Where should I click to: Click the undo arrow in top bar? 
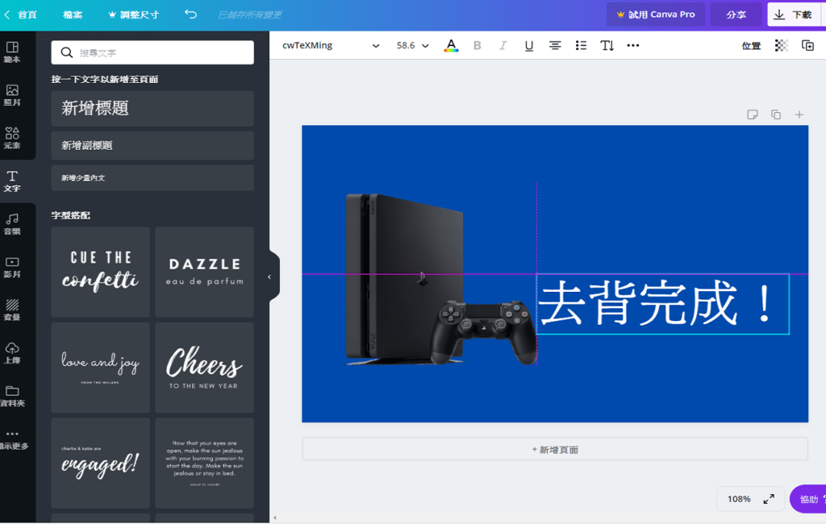[190, 15]
